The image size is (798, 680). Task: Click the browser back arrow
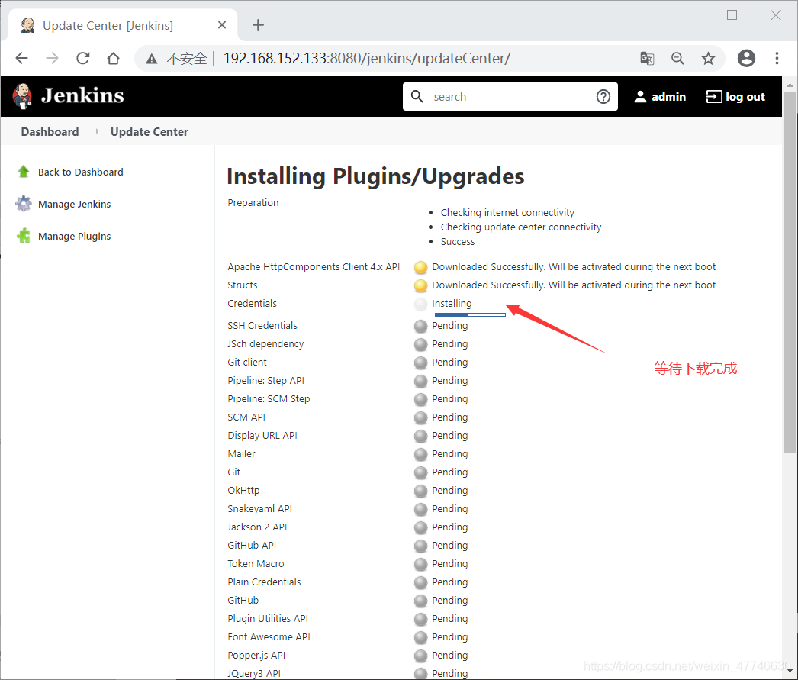pyautogui.click(x=22, y=59)
